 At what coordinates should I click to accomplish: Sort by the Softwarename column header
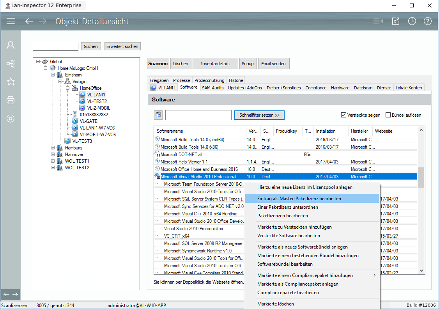click(x=200, y=131)
